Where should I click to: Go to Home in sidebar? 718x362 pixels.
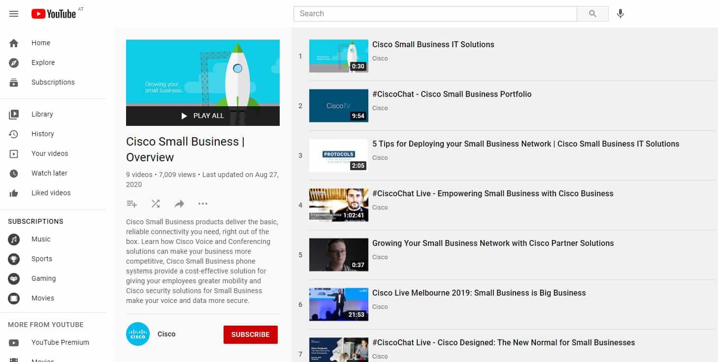pos(41,43)
